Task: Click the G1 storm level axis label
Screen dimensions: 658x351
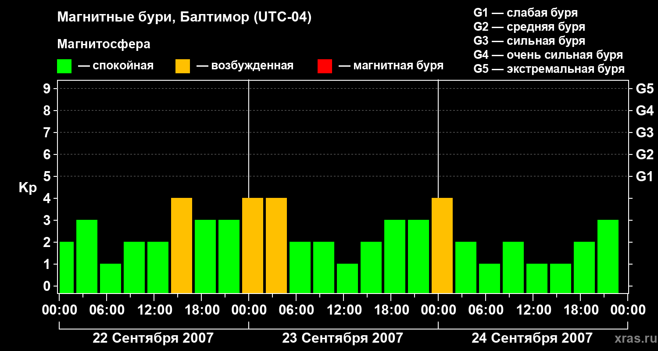Action: [x=644, y=176]
